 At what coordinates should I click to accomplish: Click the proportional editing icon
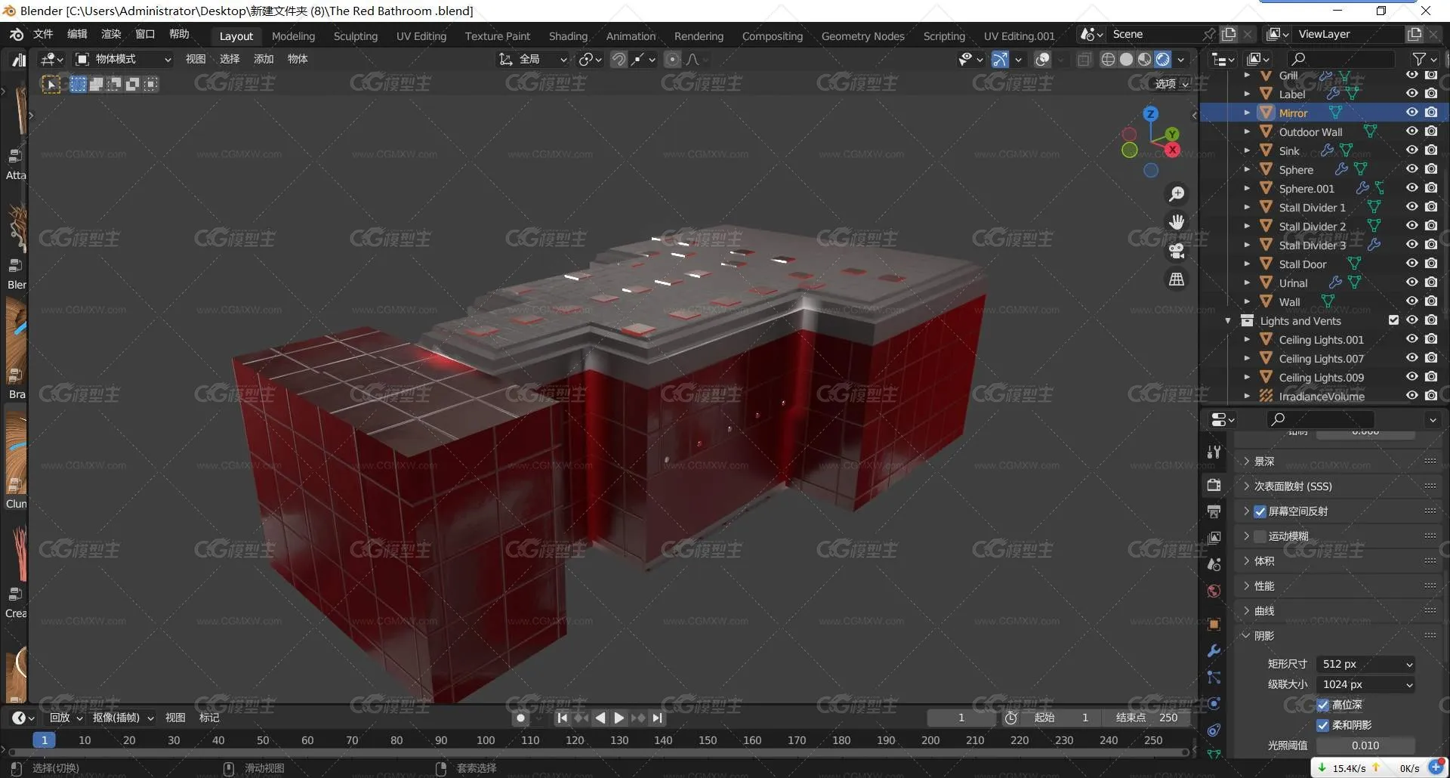tap(672, 60)
